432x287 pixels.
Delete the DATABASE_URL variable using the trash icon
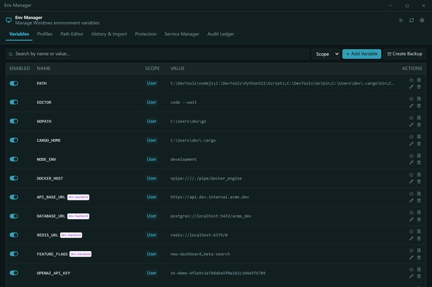(419, 220)
